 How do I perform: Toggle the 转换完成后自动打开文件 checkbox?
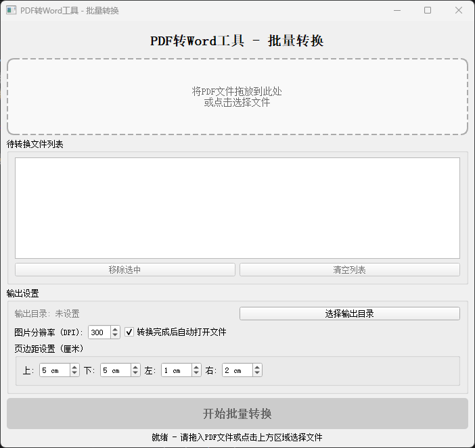(x=130, y=332)
